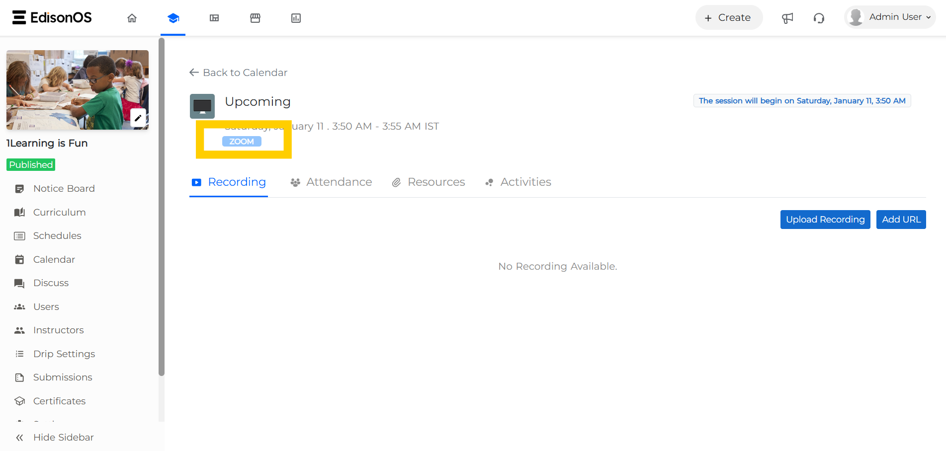Viewport: 946px width, 451px height.
Task: Click the Admin User avatar picture
Action: [x=856, y=17]
